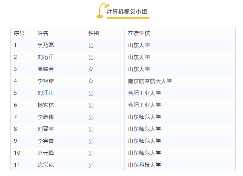
Task: Click gender 男 in 黑乃磊's row
Action: coord(91,45)
